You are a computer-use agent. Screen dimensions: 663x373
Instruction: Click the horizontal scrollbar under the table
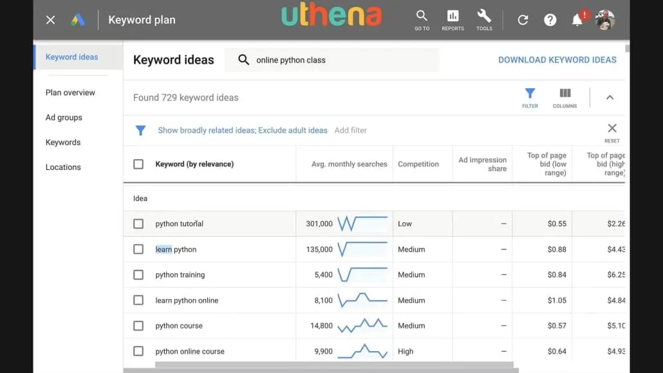tap(334, 365)
